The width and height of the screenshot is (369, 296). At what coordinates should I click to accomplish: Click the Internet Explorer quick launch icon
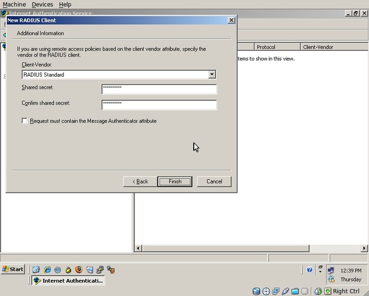point(47,269)
